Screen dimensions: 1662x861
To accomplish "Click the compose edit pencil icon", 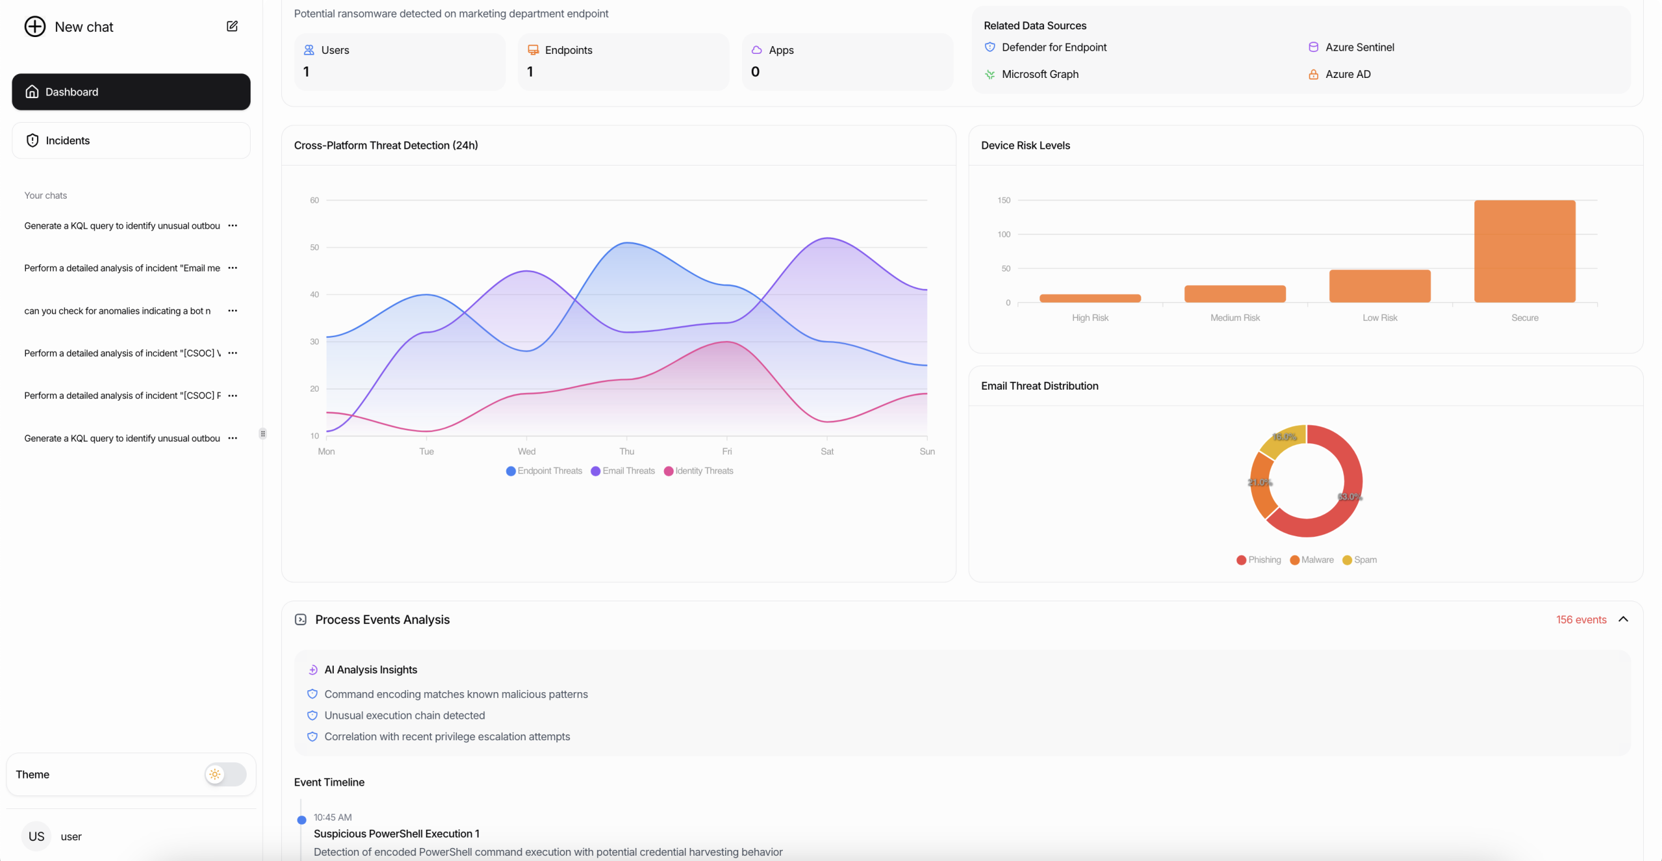I will pos(232,27).
